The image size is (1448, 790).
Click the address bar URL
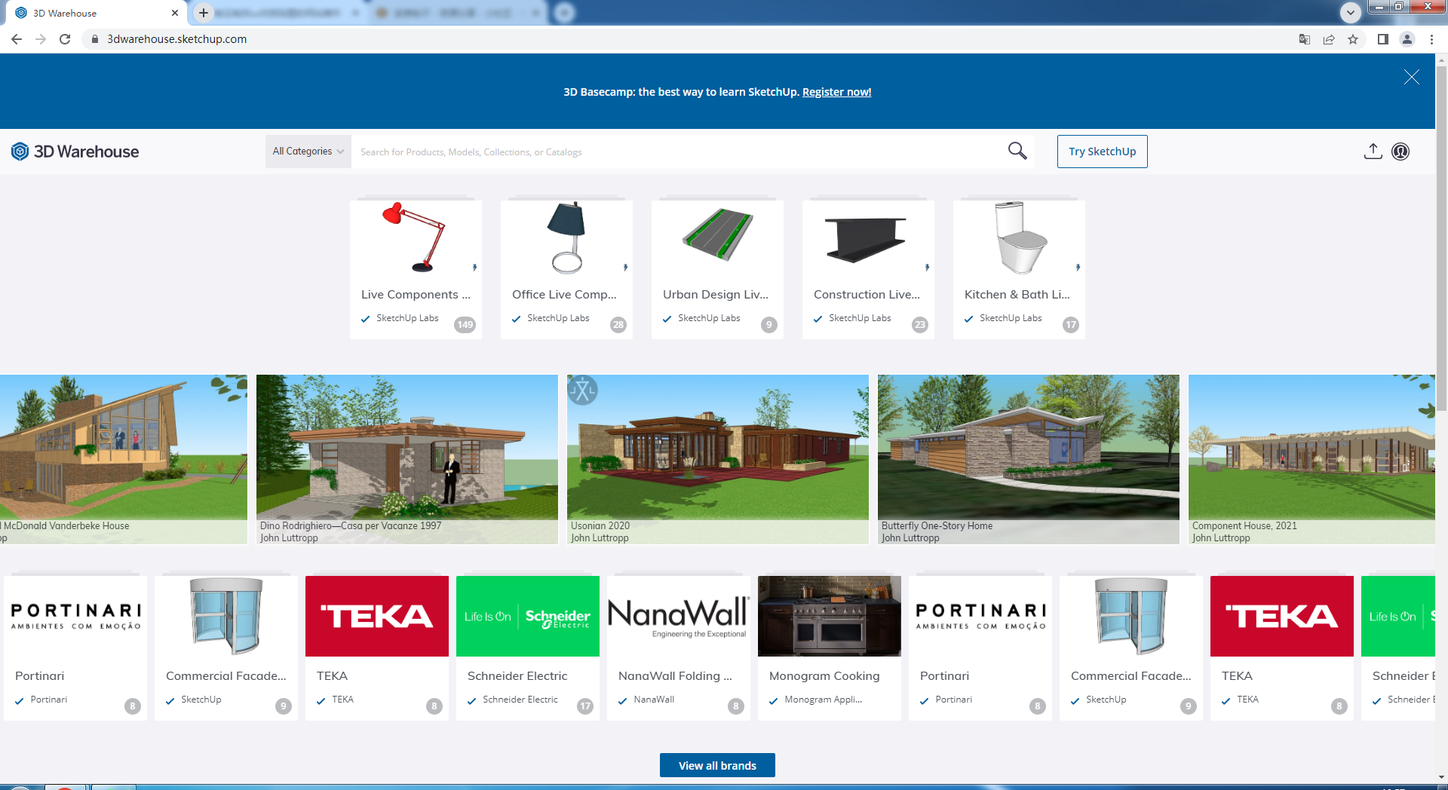pos(176,39)
